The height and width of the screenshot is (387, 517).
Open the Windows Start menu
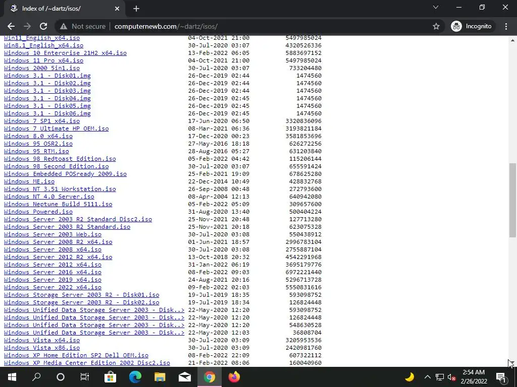click(12, 377)
